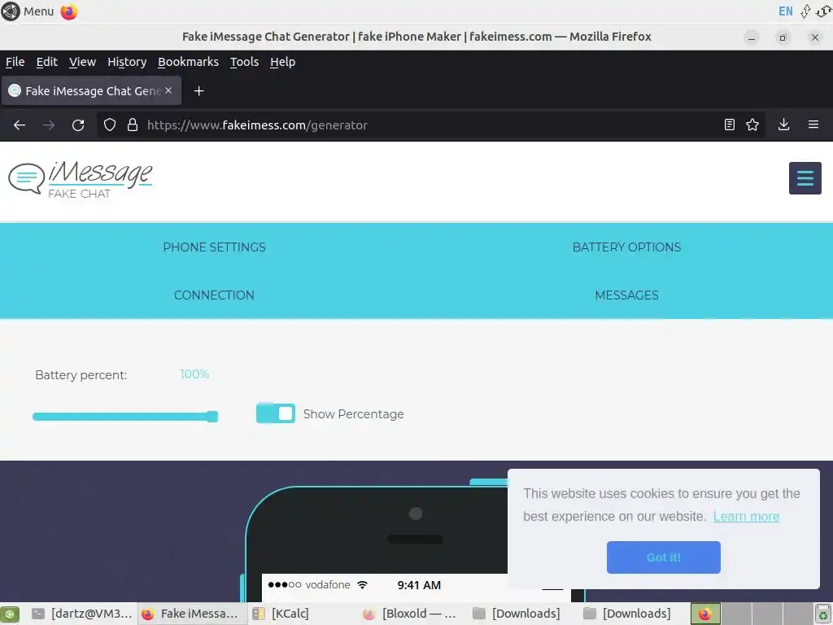Open the BATTERY OPTIONS section
This screenshot has width=833, height=625.
click(626, 247)
